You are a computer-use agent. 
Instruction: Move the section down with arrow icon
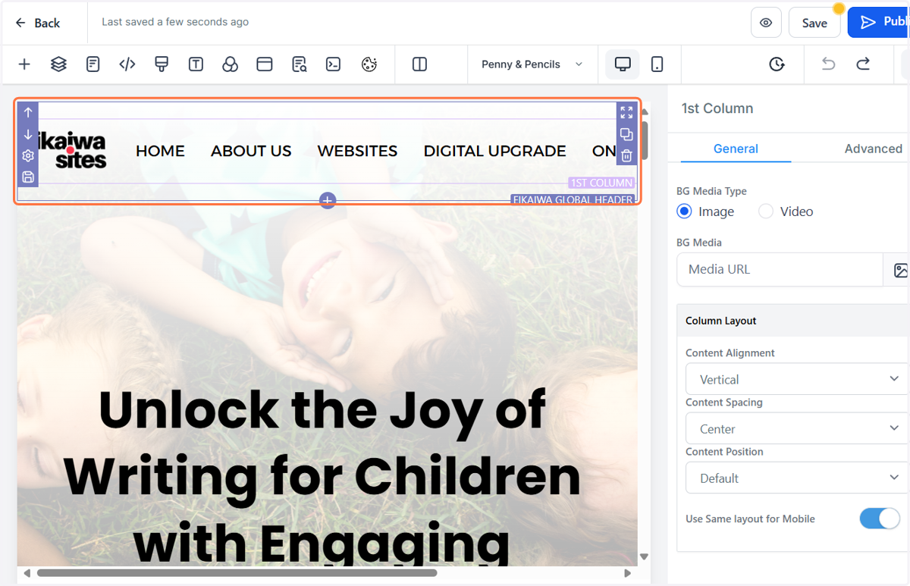[x=28, y=134]
